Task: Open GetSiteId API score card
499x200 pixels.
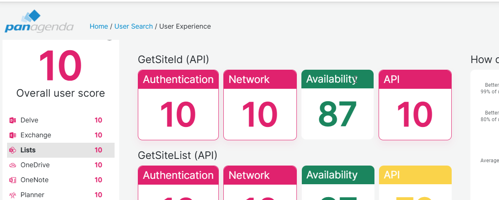Action: [415, 105]
